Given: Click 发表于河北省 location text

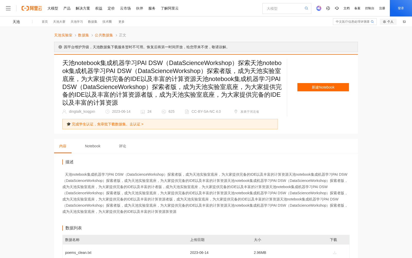Looking at the screenshot, I should [250, 112].
